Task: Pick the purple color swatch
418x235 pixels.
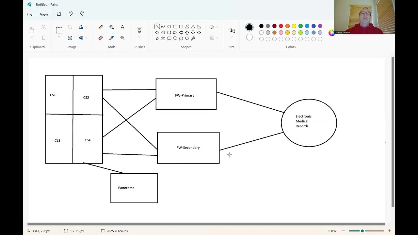Action: click(320, 26)
